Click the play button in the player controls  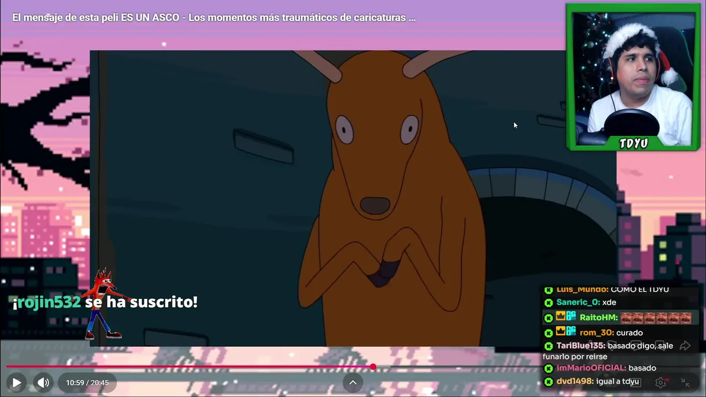click(17, 382)
